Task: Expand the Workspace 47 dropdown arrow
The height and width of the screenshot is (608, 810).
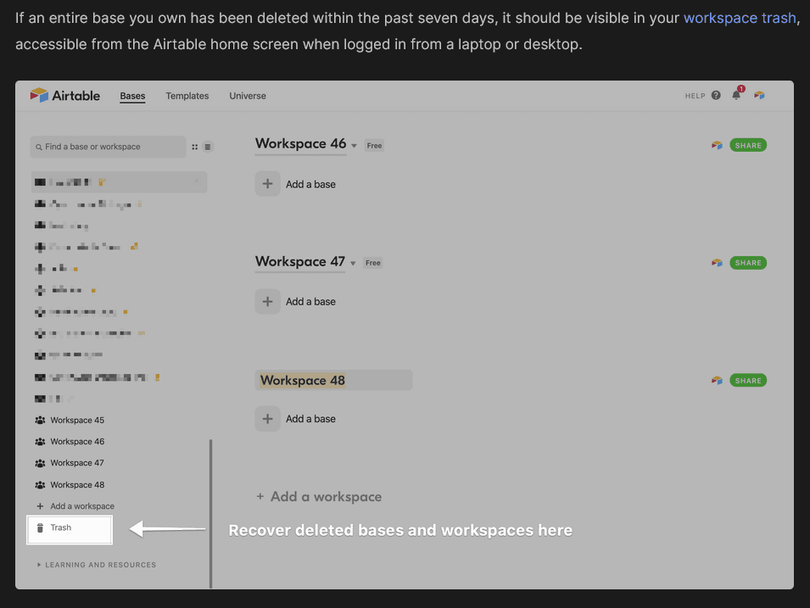Action: tap(353, 264)
